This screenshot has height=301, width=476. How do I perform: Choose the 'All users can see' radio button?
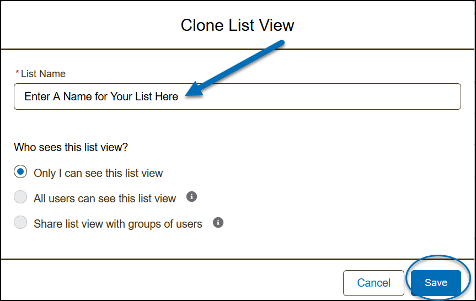[x=20, y=197]
